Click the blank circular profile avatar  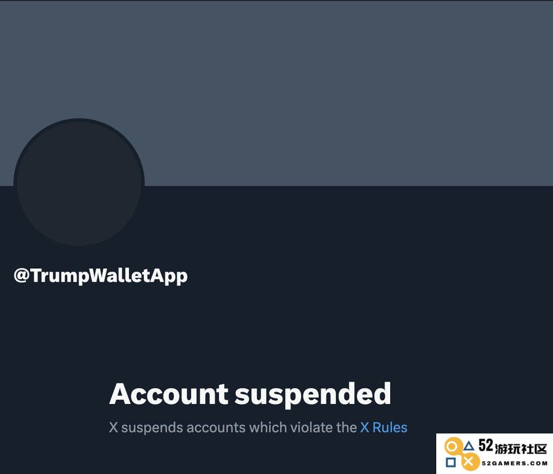[79, 182]
